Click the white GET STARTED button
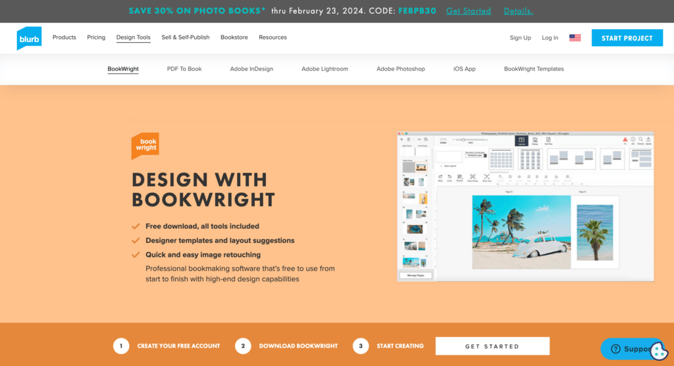Viewport: 674px width, 366px height. point(492,346)
